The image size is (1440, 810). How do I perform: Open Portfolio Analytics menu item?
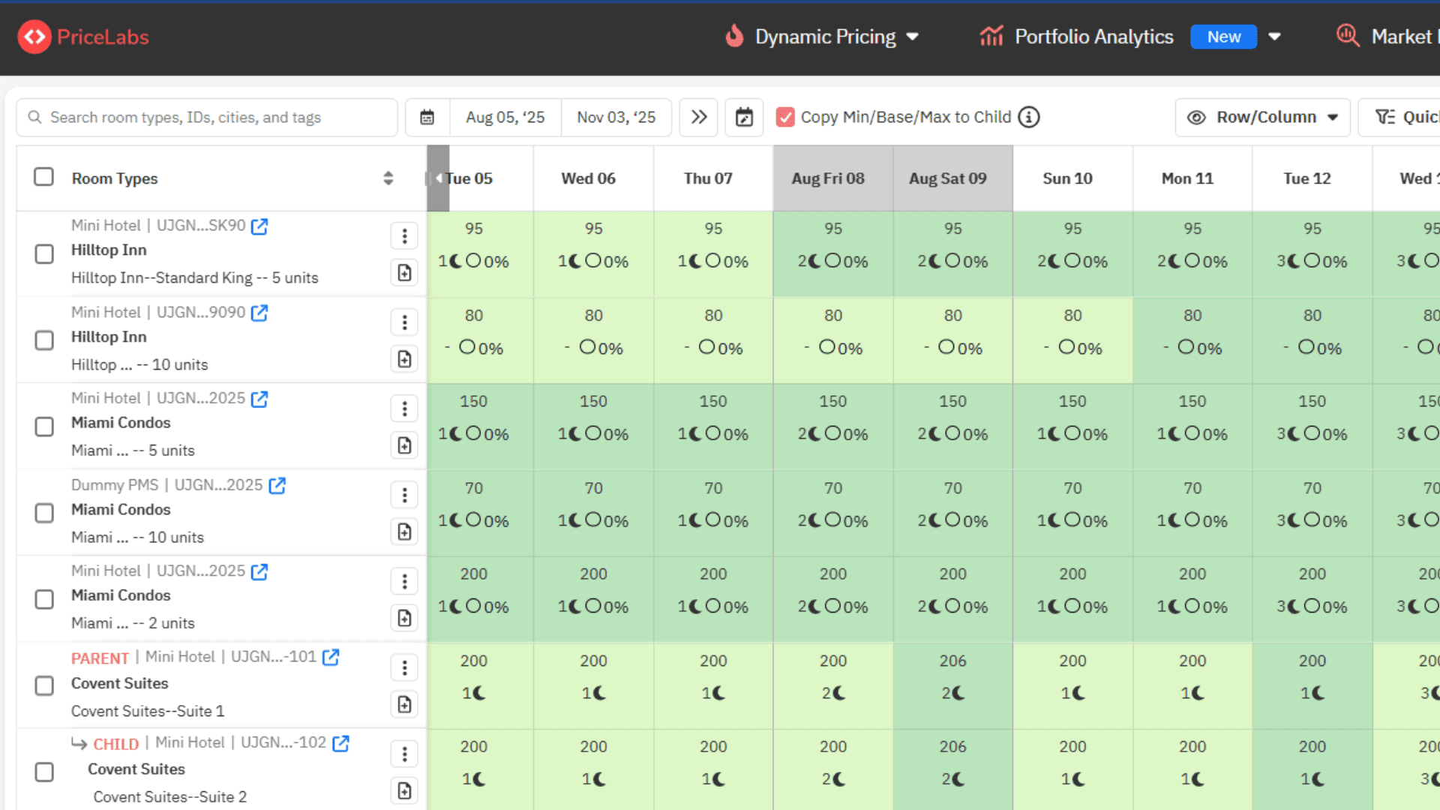(x=1093, y=37)
